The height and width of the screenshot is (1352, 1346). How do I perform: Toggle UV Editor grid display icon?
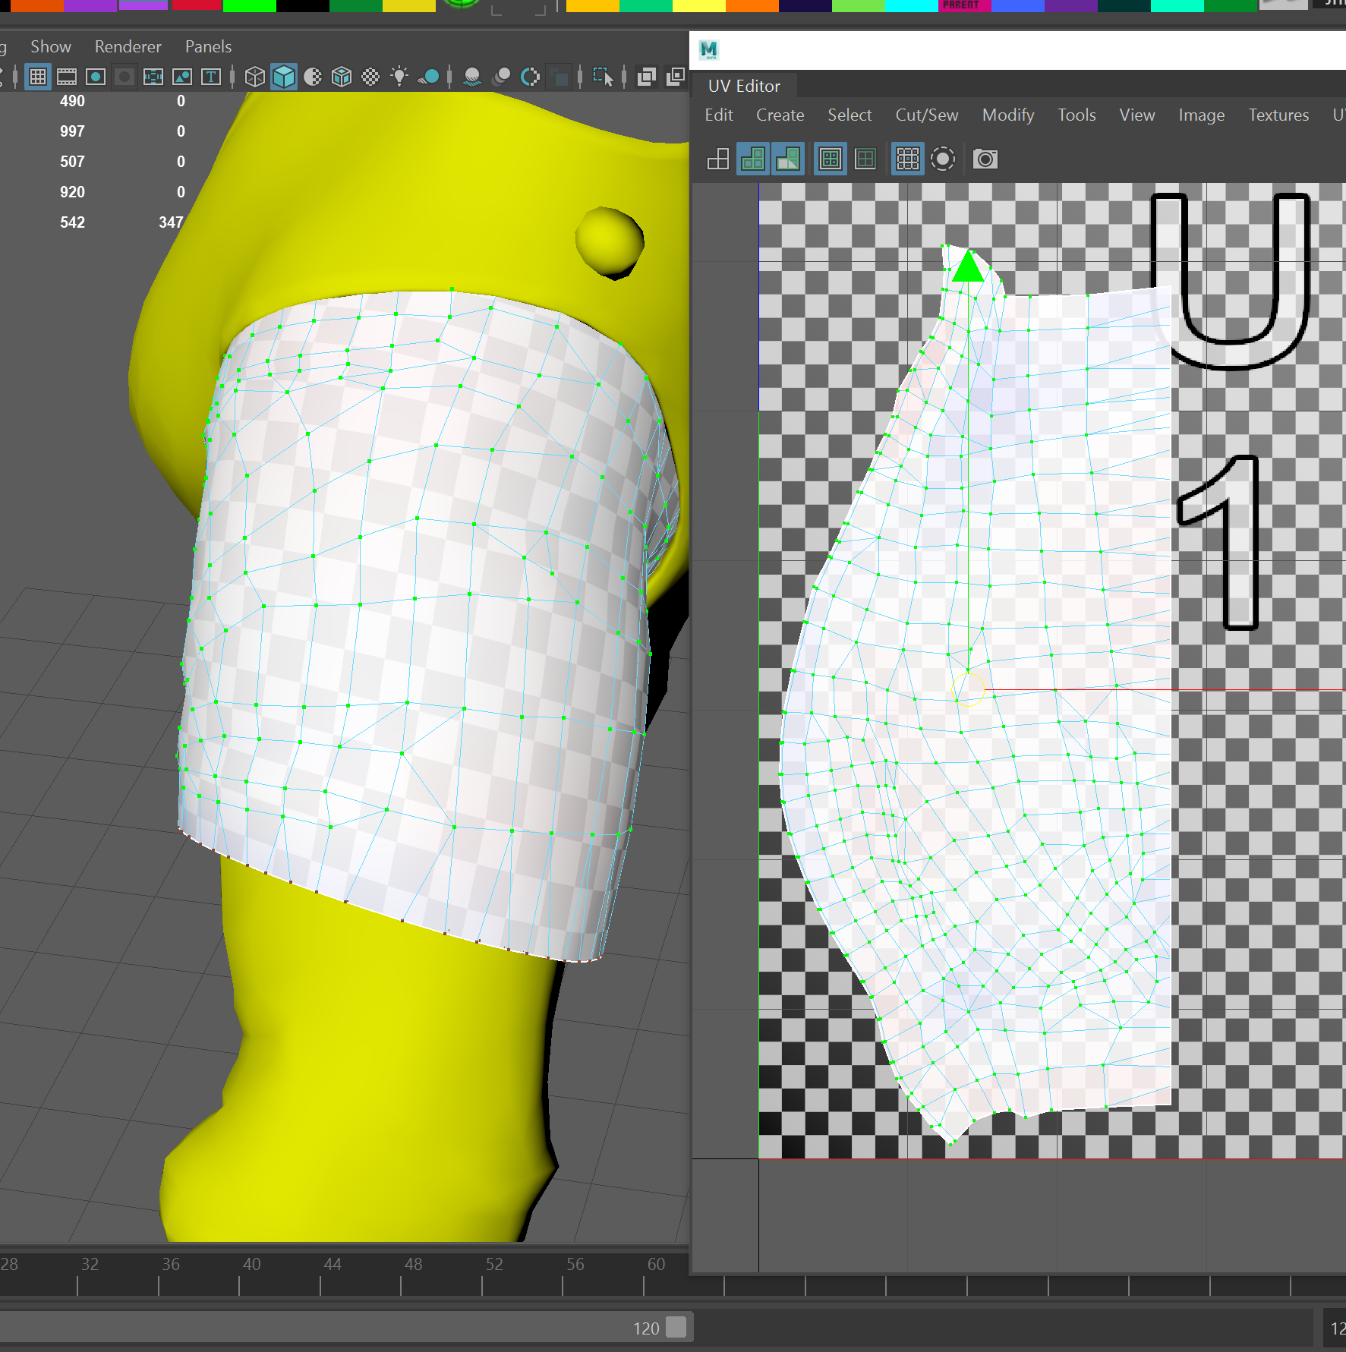908,159
